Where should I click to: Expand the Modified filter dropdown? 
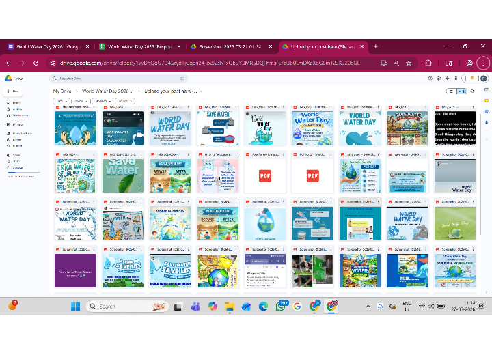tap(103, 100)
